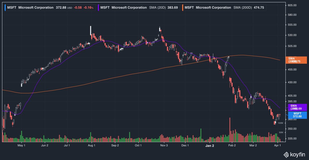309x160 pixels.
Task: Select the purple SMA (20D) legend indicator bar
Action: click(98, 7)
